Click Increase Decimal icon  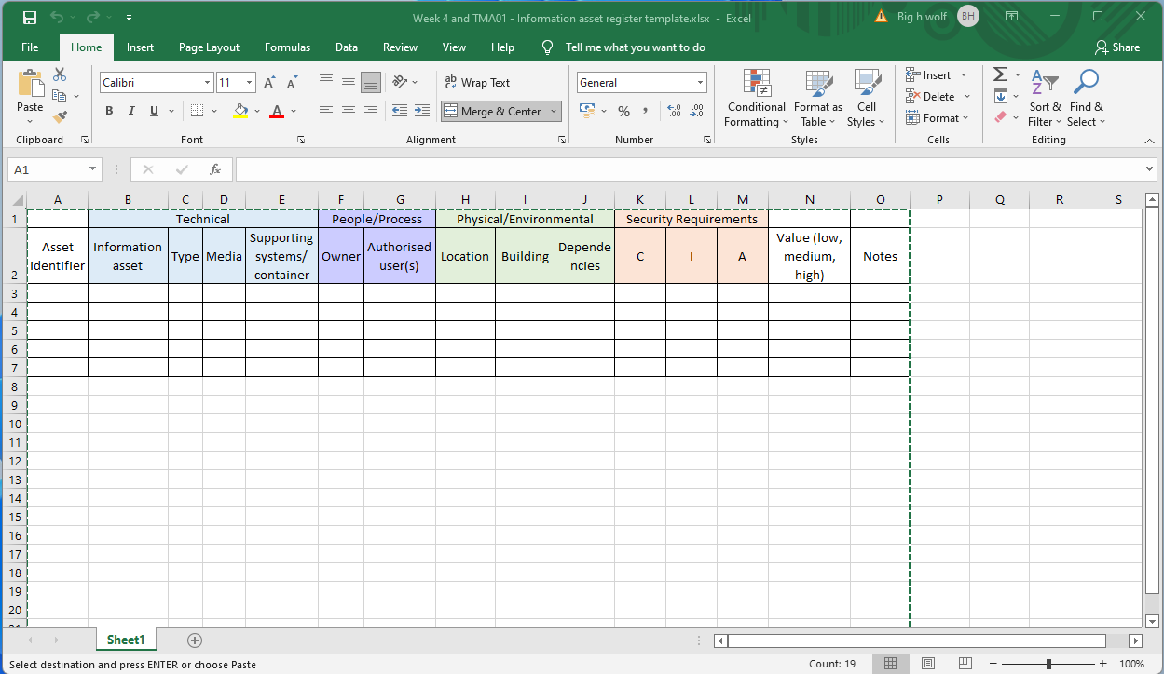click(x=675, y=111)
